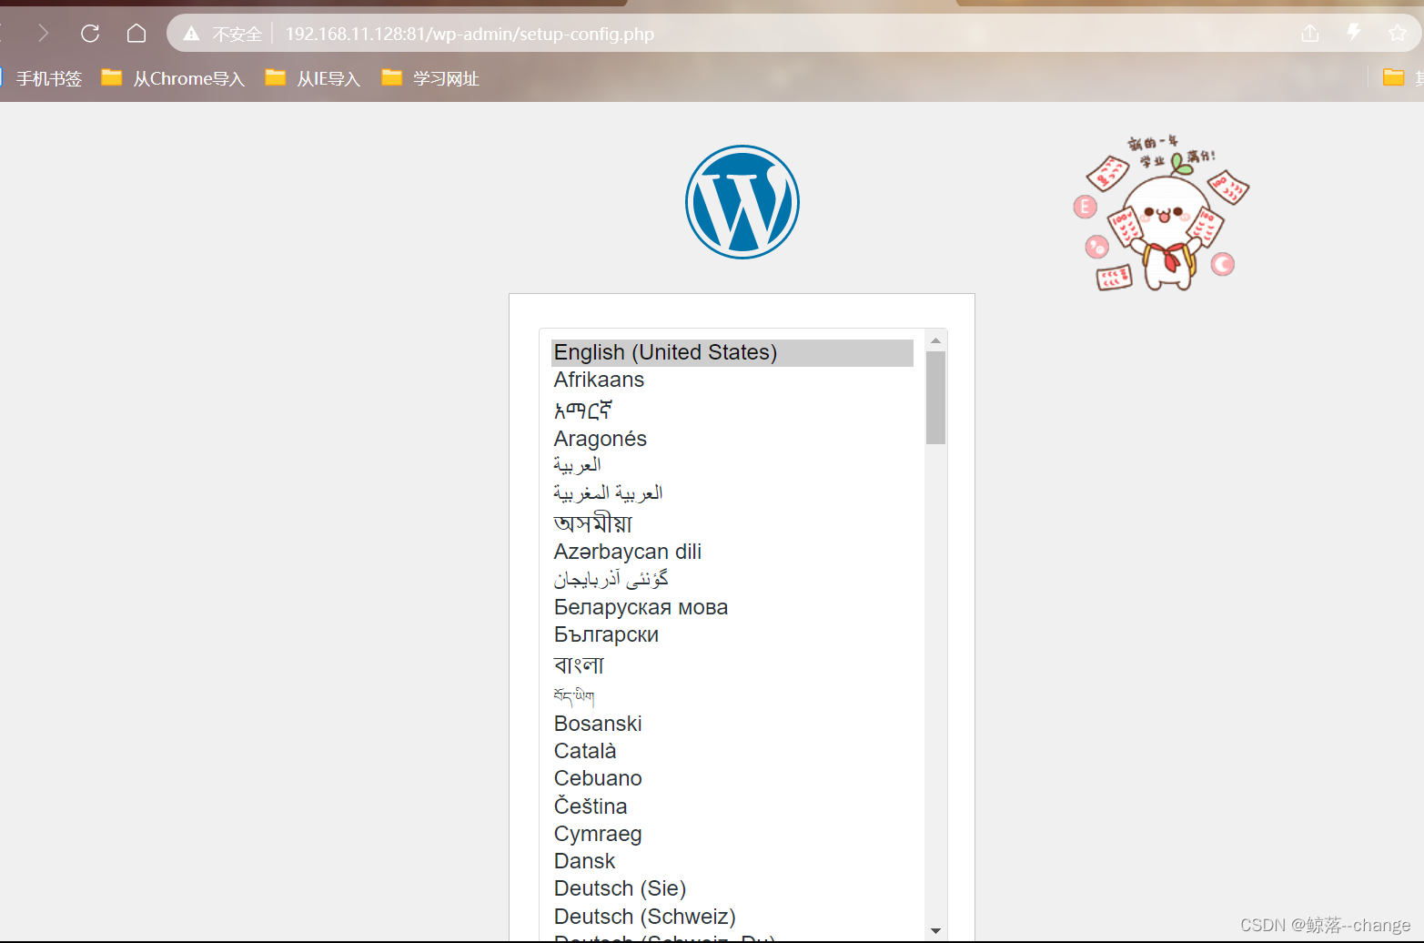Screen dimensions: 1424x943
Task: Select Afrikaans language
Action: [732, 380]
